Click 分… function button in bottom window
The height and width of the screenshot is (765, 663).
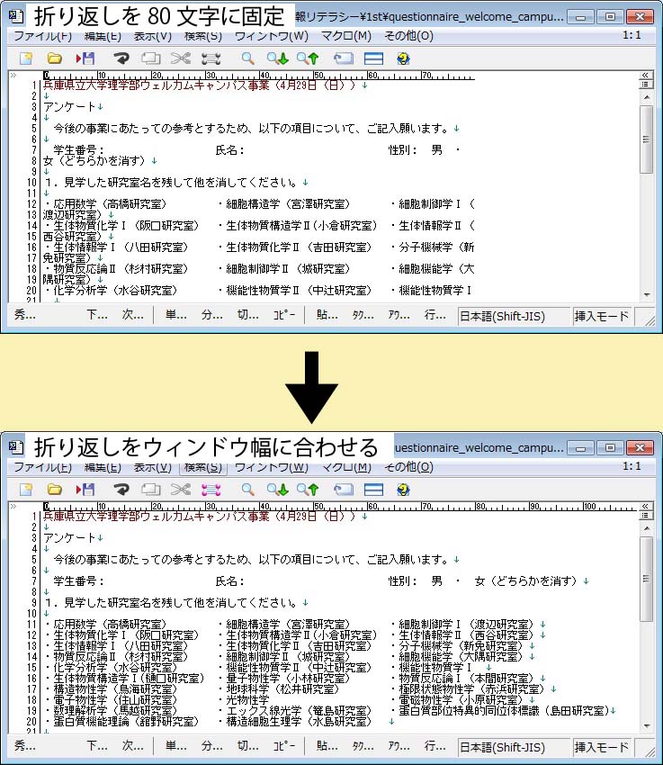(x=212, y=745)
